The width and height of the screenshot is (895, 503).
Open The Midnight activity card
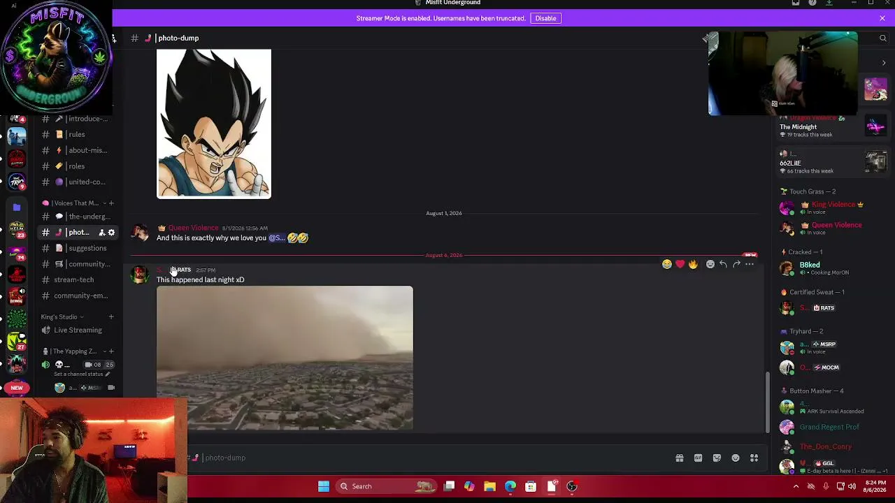(x=832, y=126)
